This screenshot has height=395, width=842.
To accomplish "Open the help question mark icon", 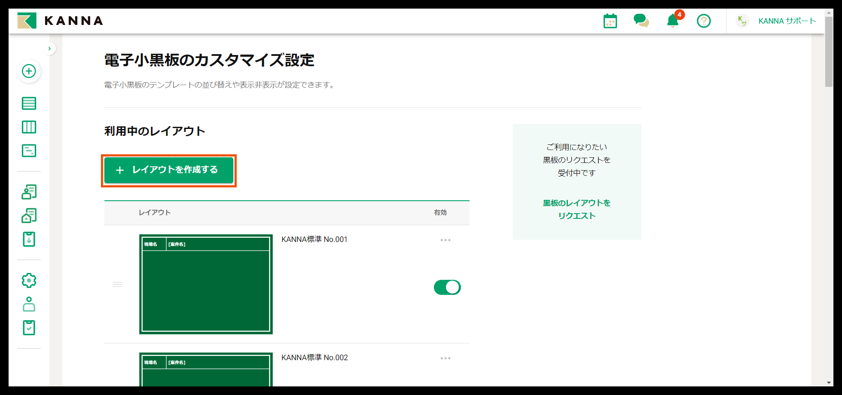I will (704, 21).
